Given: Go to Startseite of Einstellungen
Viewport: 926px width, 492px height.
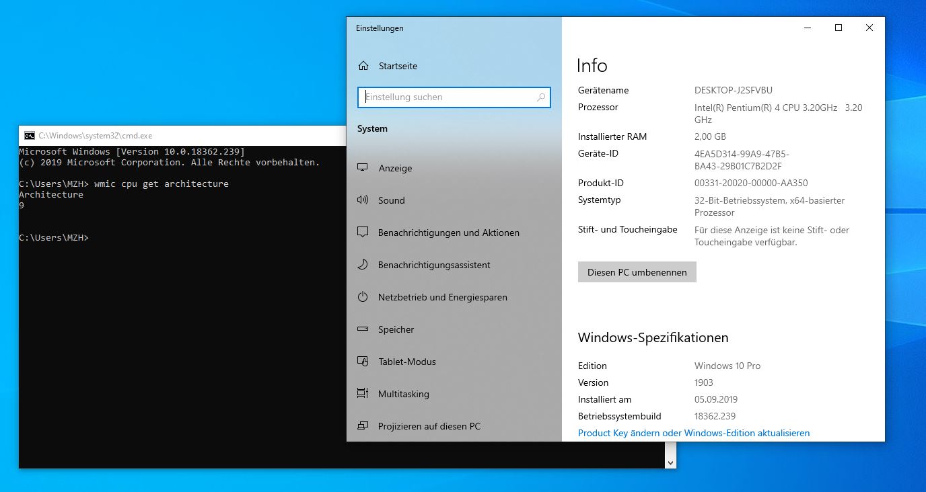Looking at the screenshot, I should click(x=454, y=66).
